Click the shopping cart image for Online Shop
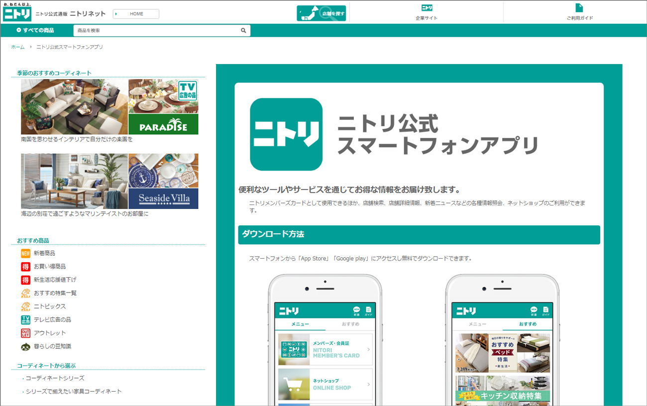 point(294,384)
